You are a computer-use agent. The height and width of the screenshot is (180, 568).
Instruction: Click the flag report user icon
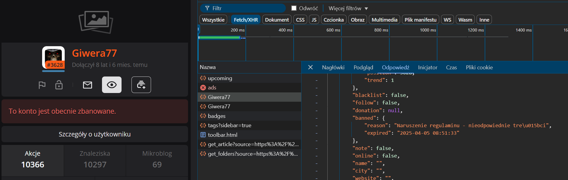coord(42,85)
